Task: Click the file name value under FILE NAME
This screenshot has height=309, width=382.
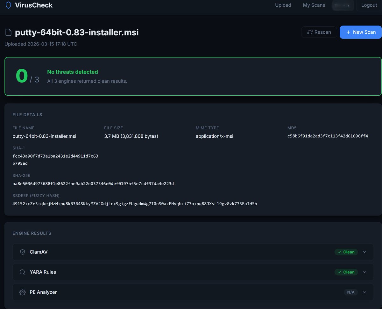Action: coord(44,136)
